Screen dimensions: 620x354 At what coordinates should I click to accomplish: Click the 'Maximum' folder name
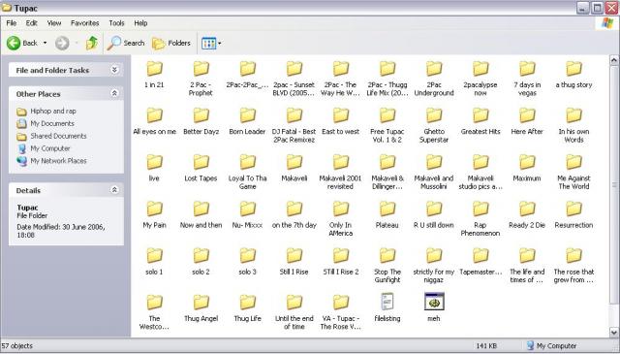click(527, 178)
